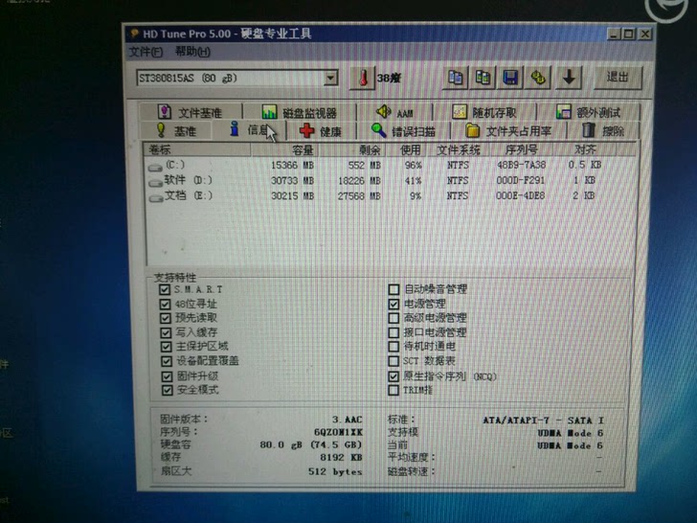Open the options gear icon in toolbar
The height and width of the screenshot is (523, 697).
pos(538,78)
